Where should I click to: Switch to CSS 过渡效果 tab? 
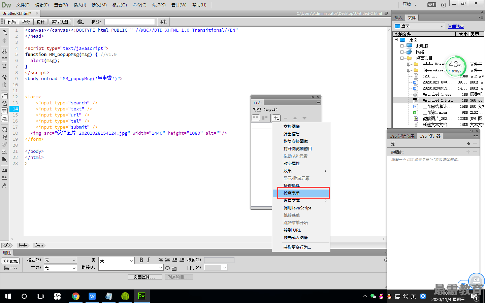402,136
